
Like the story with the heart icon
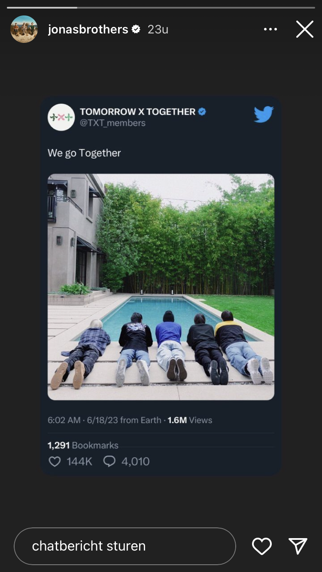point(261,546)
